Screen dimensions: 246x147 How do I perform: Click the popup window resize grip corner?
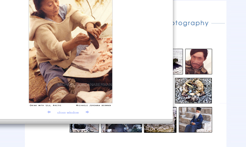171,122
